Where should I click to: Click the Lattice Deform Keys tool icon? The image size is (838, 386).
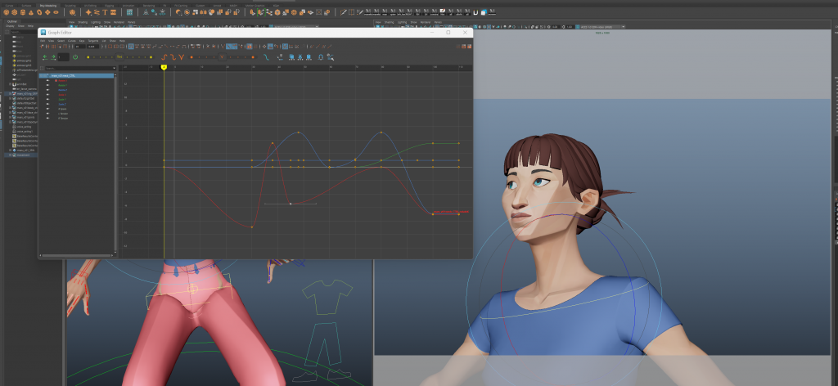pyautogui.click(x=53, y=47)
